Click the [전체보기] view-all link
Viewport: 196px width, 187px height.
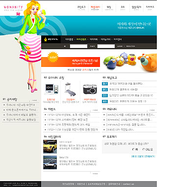150,156
